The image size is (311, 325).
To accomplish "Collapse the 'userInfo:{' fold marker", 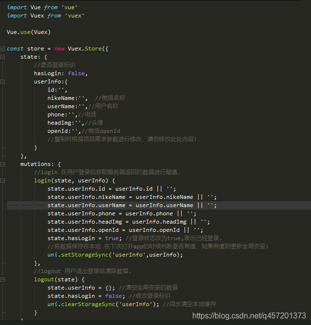I will [3, 81].
